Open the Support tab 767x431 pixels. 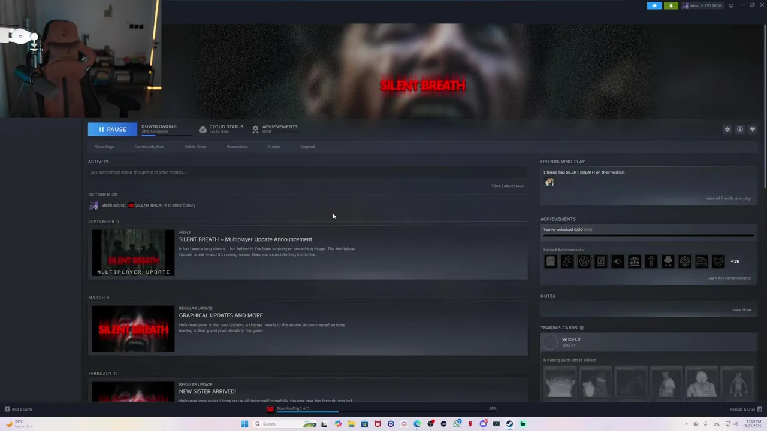click(307, 147)
